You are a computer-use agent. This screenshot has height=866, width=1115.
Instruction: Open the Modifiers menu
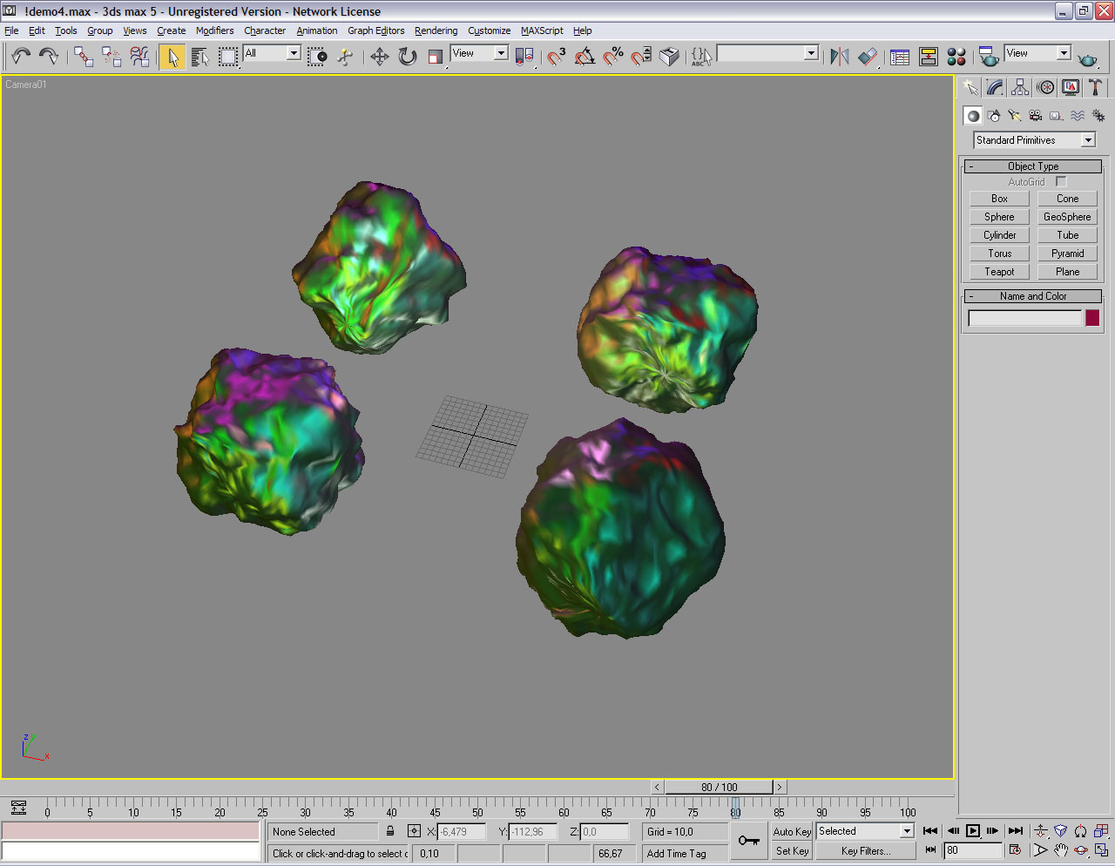click(x=214, y=30)
